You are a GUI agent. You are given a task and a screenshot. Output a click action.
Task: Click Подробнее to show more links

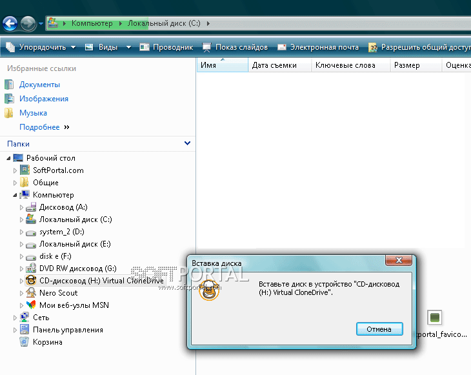coord(39,127)
